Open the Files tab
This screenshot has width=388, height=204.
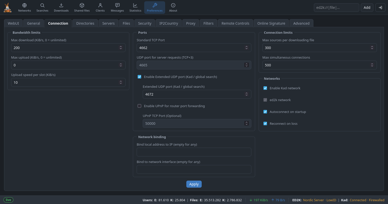click(x=126, y=23)
